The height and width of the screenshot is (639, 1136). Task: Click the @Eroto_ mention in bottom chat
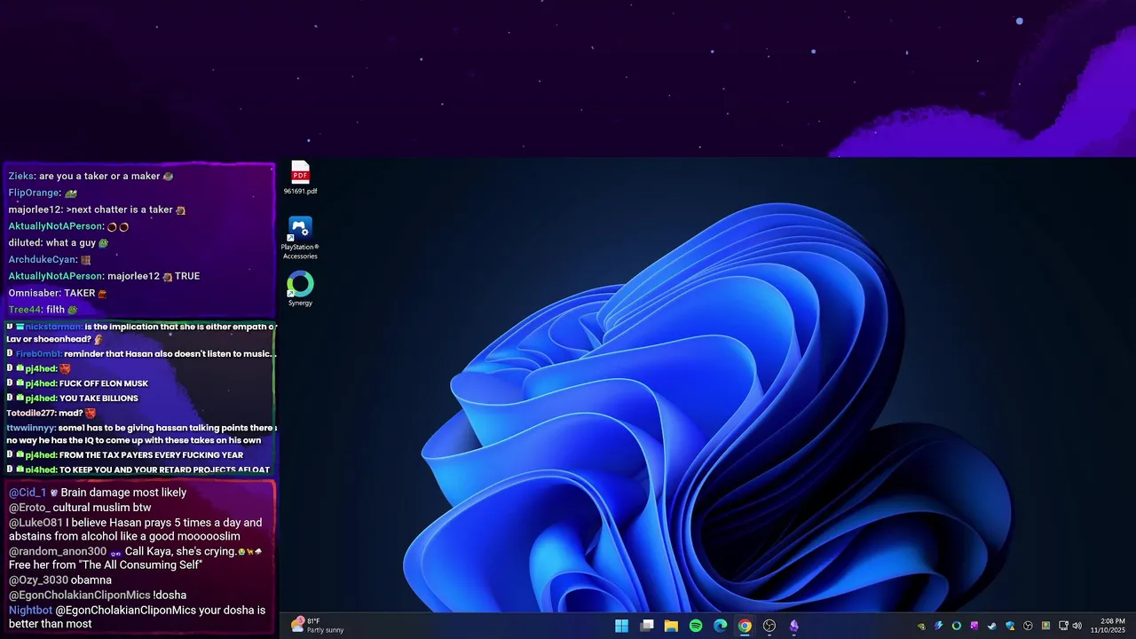[x=29, y=508]
